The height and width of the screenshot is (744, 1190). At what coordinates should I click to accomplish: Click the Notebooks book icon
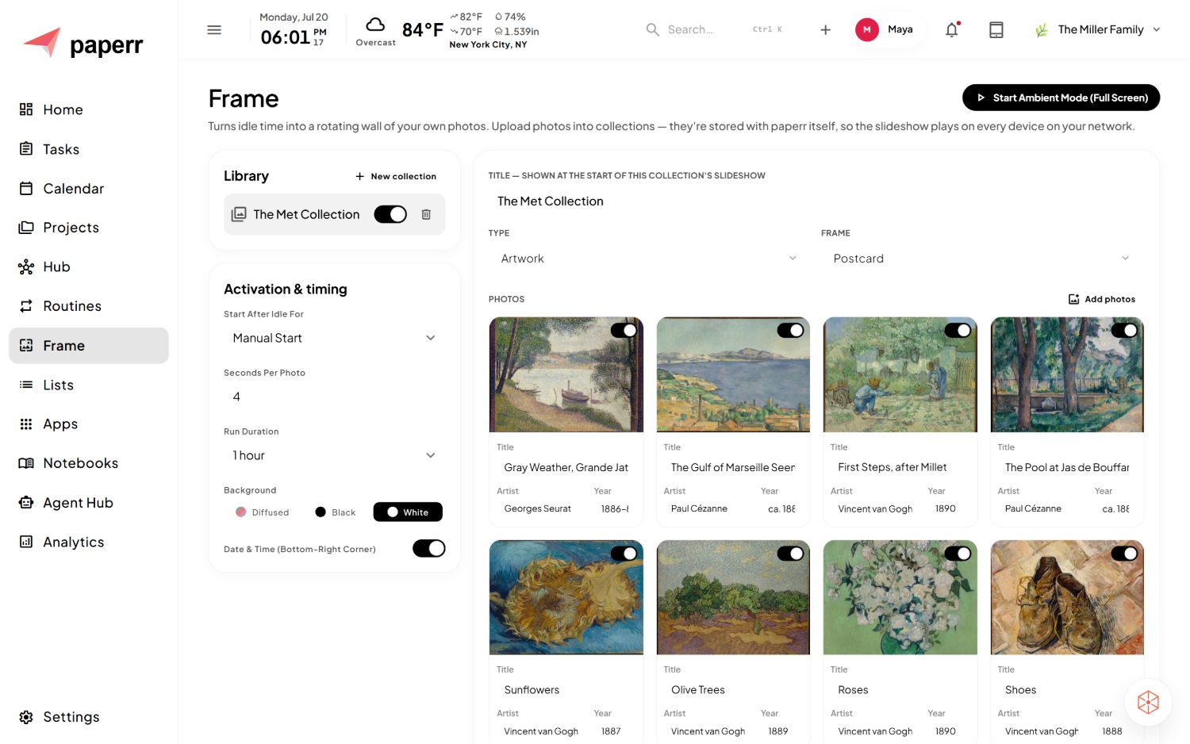tap(26, 463)
